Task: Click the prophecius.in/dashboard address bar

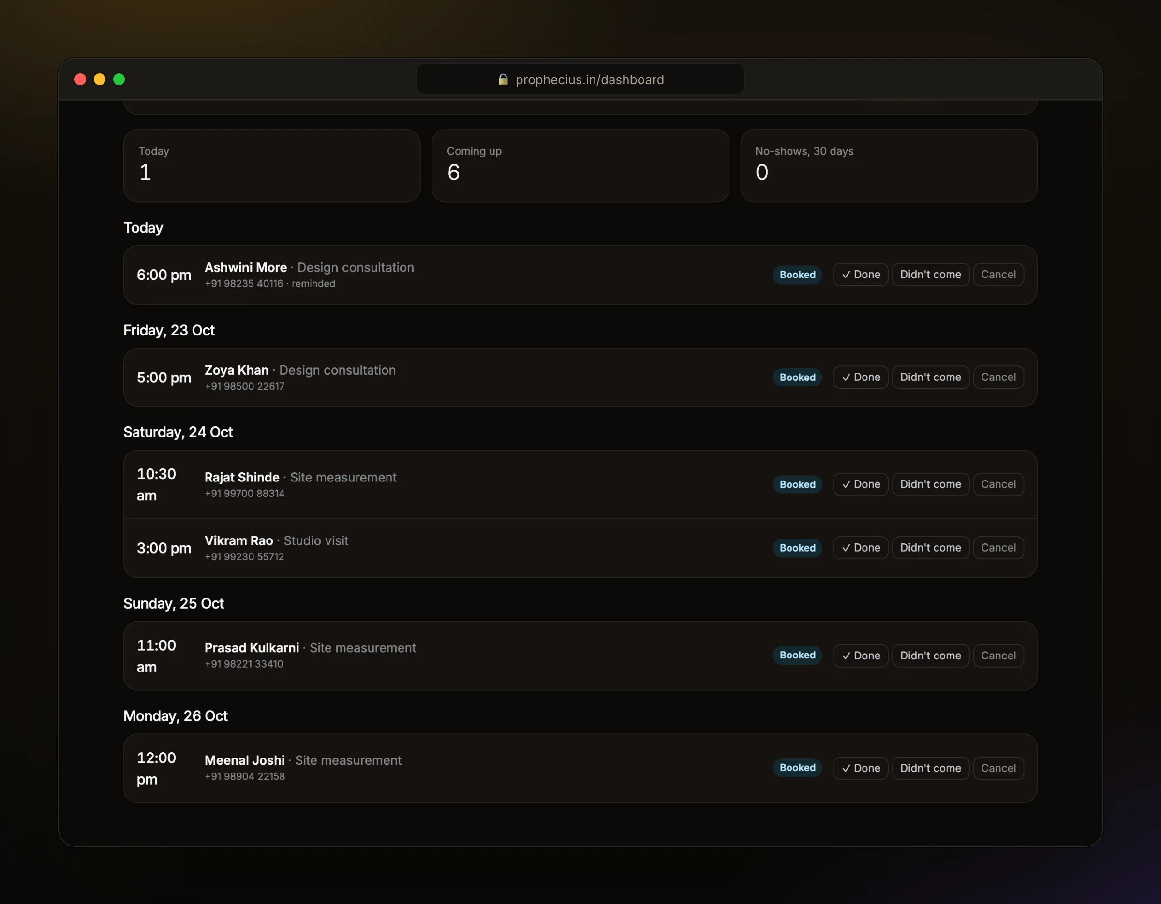Action: (x=580, y=79)
